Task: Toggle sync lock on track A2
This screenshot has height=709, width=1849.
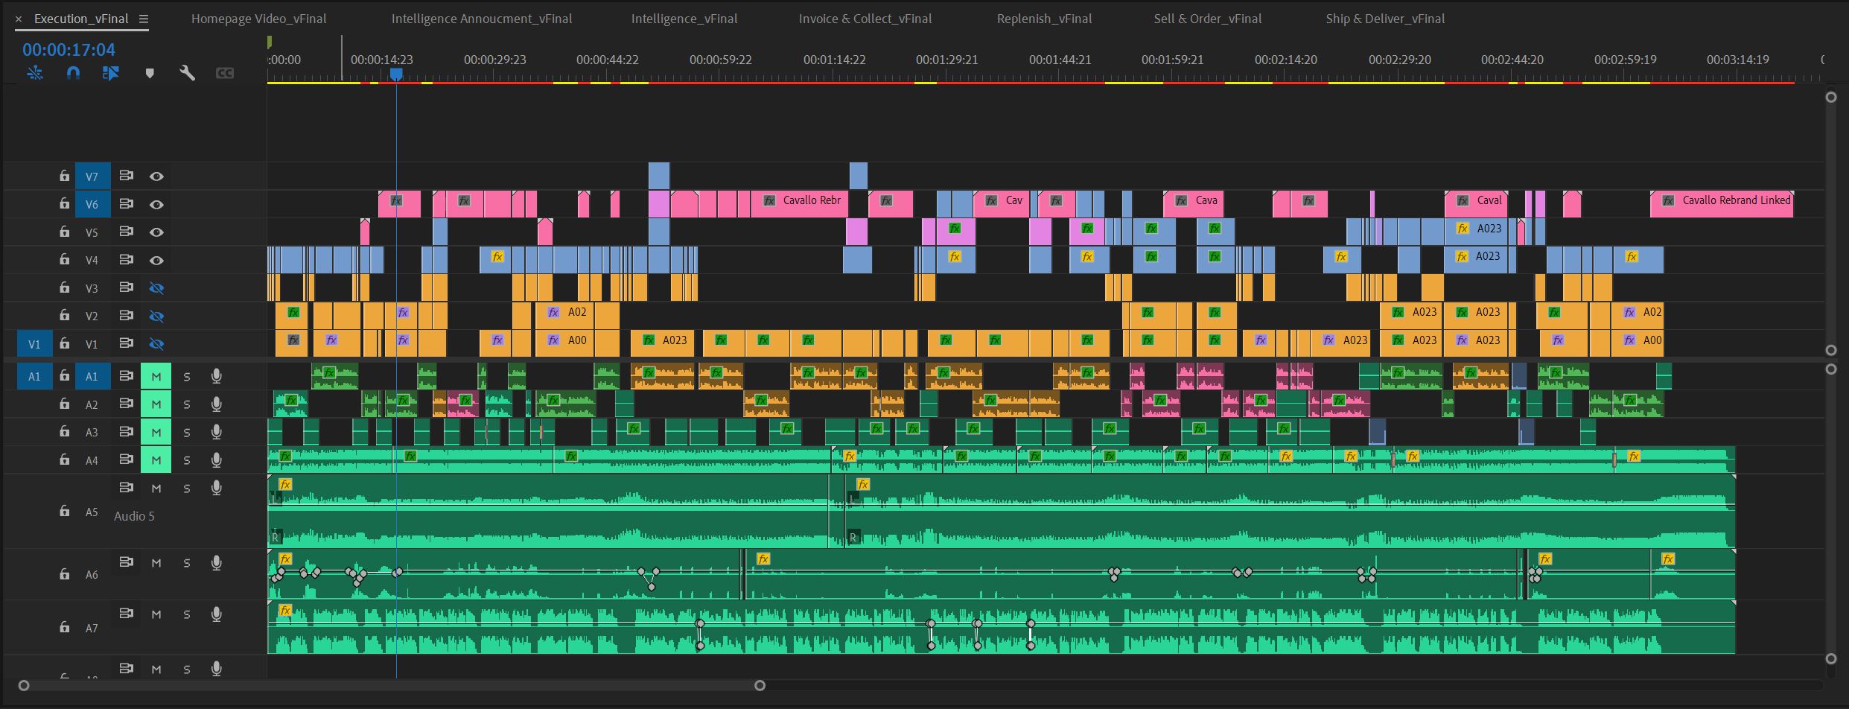Action: pyautogui.click(x=127, y=404)
